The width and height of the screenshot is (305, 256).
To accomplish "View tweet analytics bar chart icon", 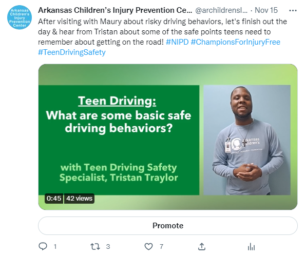I will [251, 247].
